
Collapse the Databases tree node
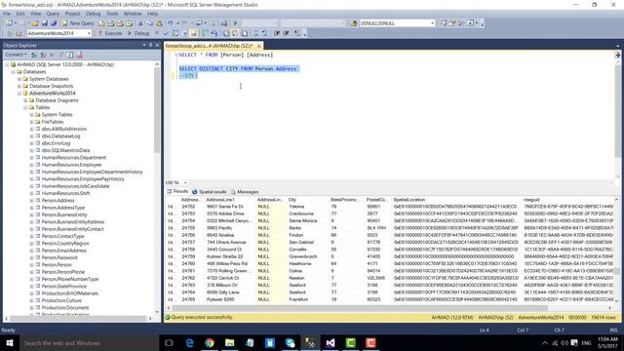click(13, 72)
